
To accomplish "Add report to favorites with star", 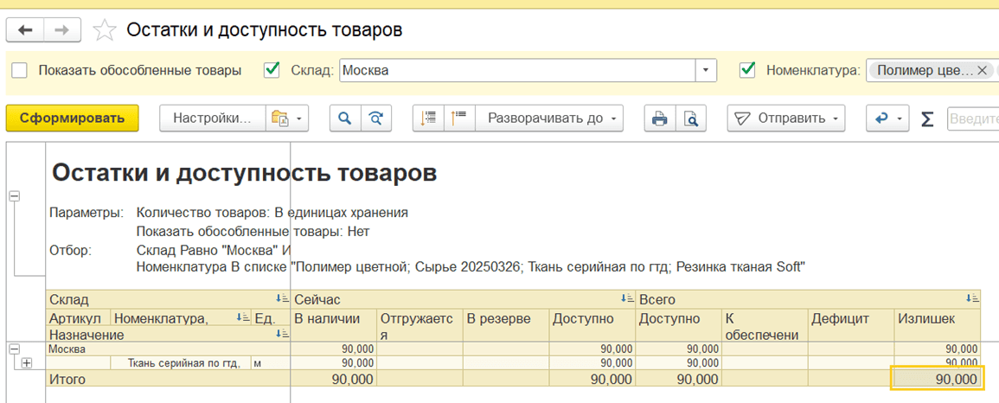I will (x=105, y=30).
